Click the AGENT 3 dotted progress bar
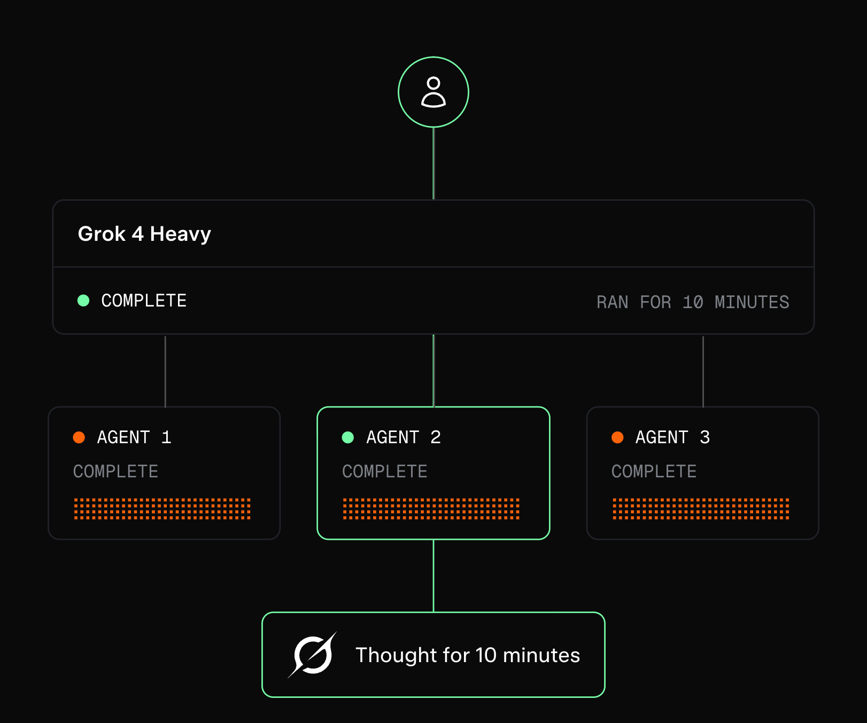 (x=701, y=509)
